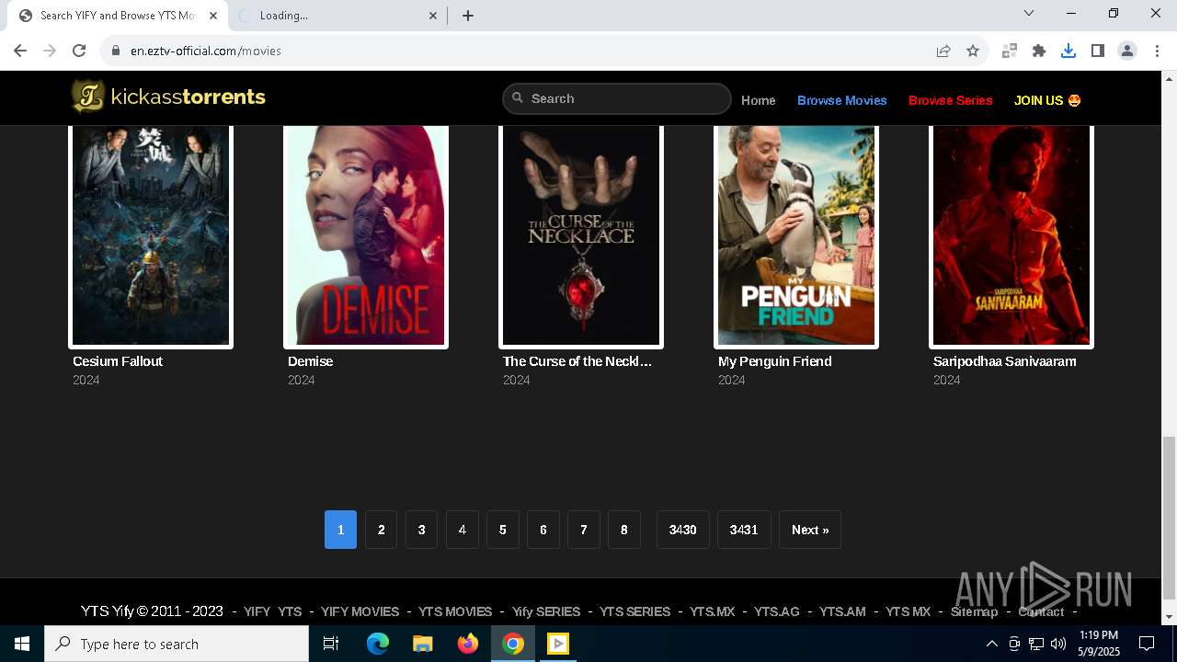1177x662 pixels.
Task: Click the Demise title link
Action: click(311, 361)
